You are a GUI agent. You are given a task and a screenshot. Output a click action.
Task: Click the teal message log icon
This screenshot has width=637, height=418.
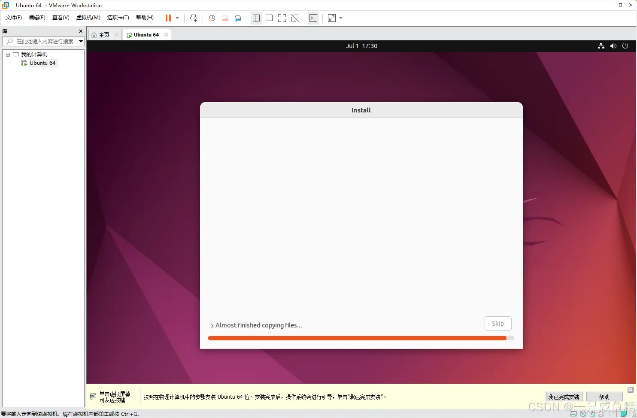click(x=624, y=414)
